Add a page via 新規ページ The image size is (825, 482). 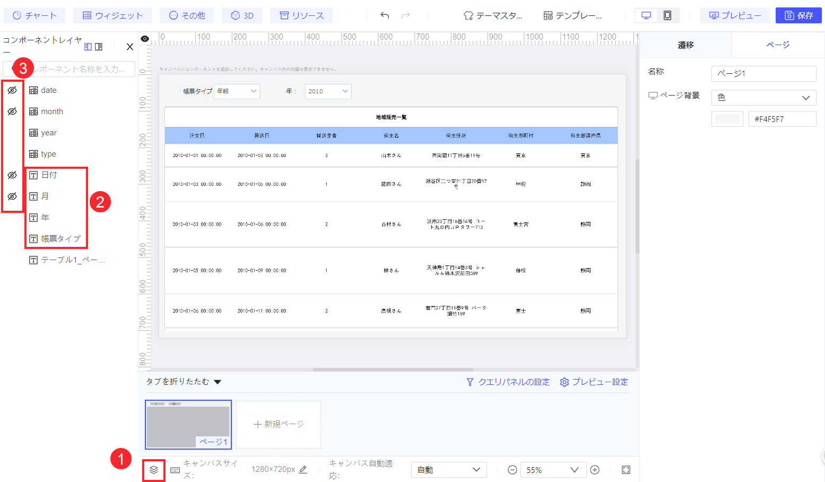279,424
